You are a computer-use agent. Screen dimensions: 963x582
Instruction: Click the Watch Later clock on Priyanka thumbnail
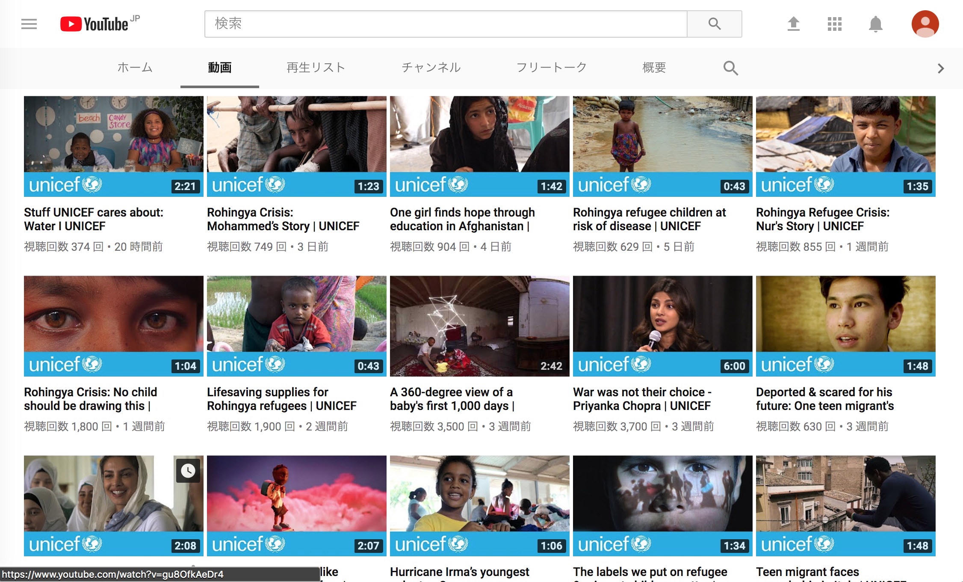tap(188, 471)
